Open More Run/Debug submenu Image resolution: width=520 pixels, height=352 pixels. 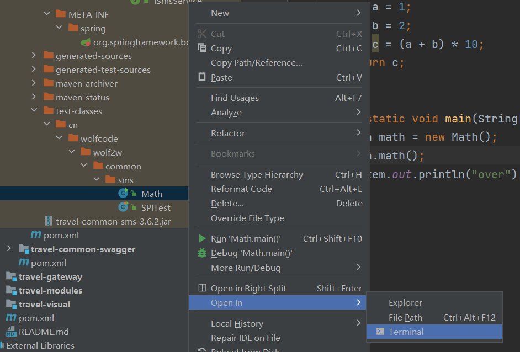coord(279,268)
